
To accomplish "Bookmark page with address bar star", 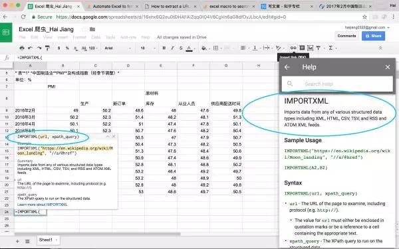I will point(364,17).
